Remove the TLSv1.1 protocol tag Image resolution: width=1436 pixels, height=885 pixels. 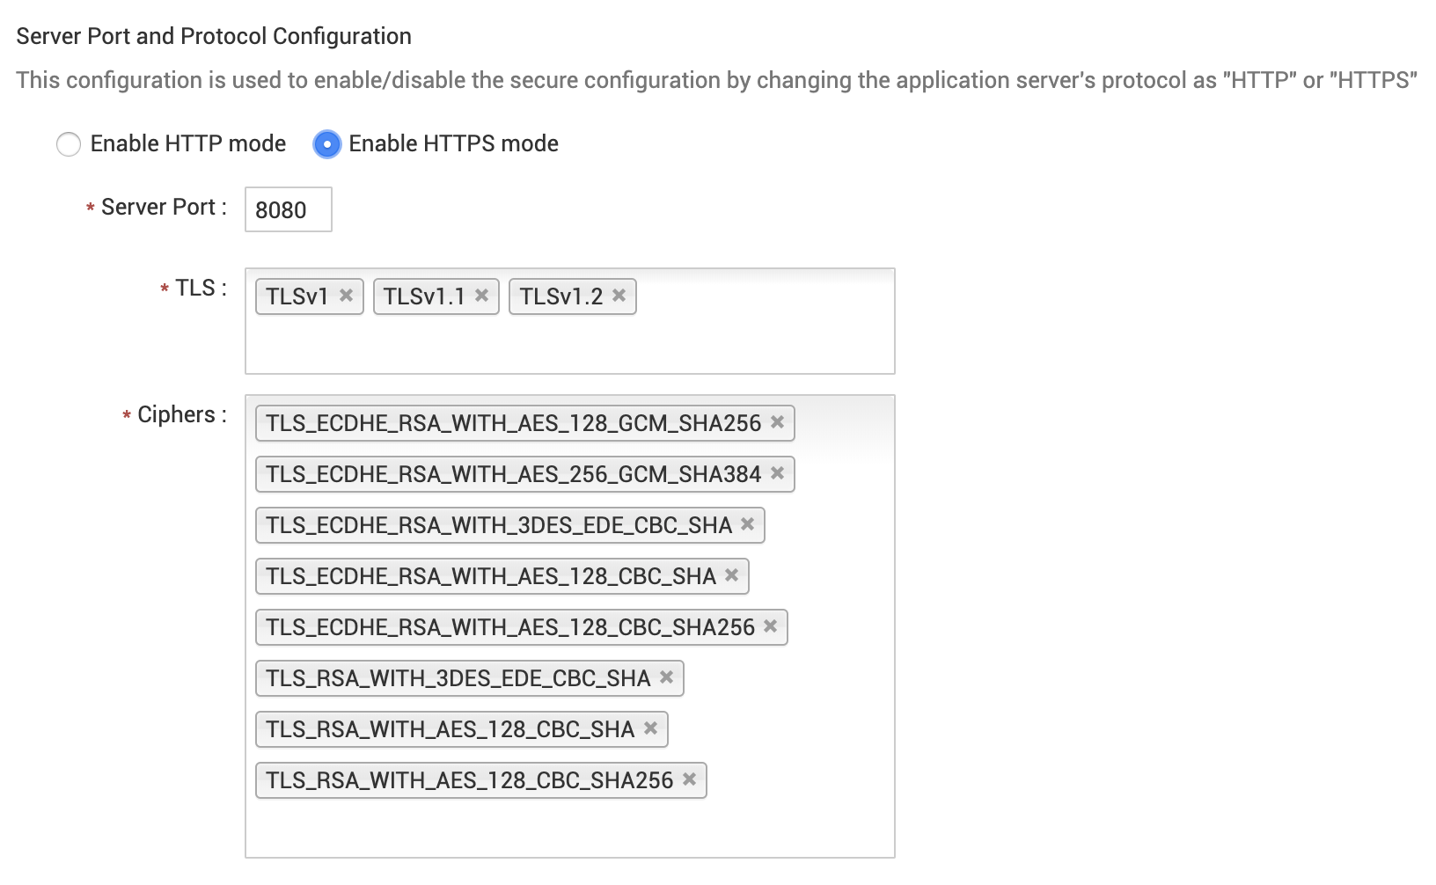coord(481,296)
